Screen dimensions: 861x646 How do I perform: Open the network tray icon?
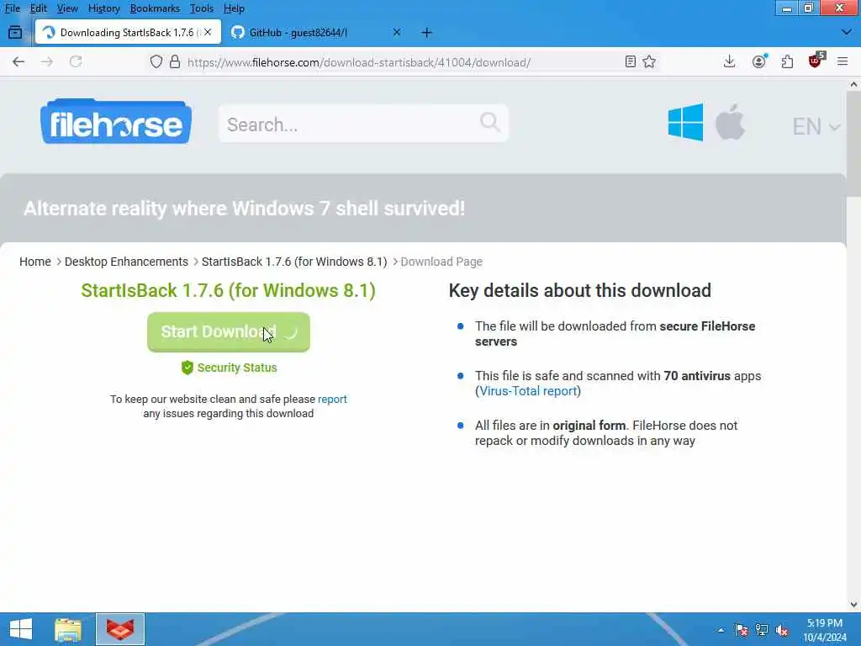(762, 630)
